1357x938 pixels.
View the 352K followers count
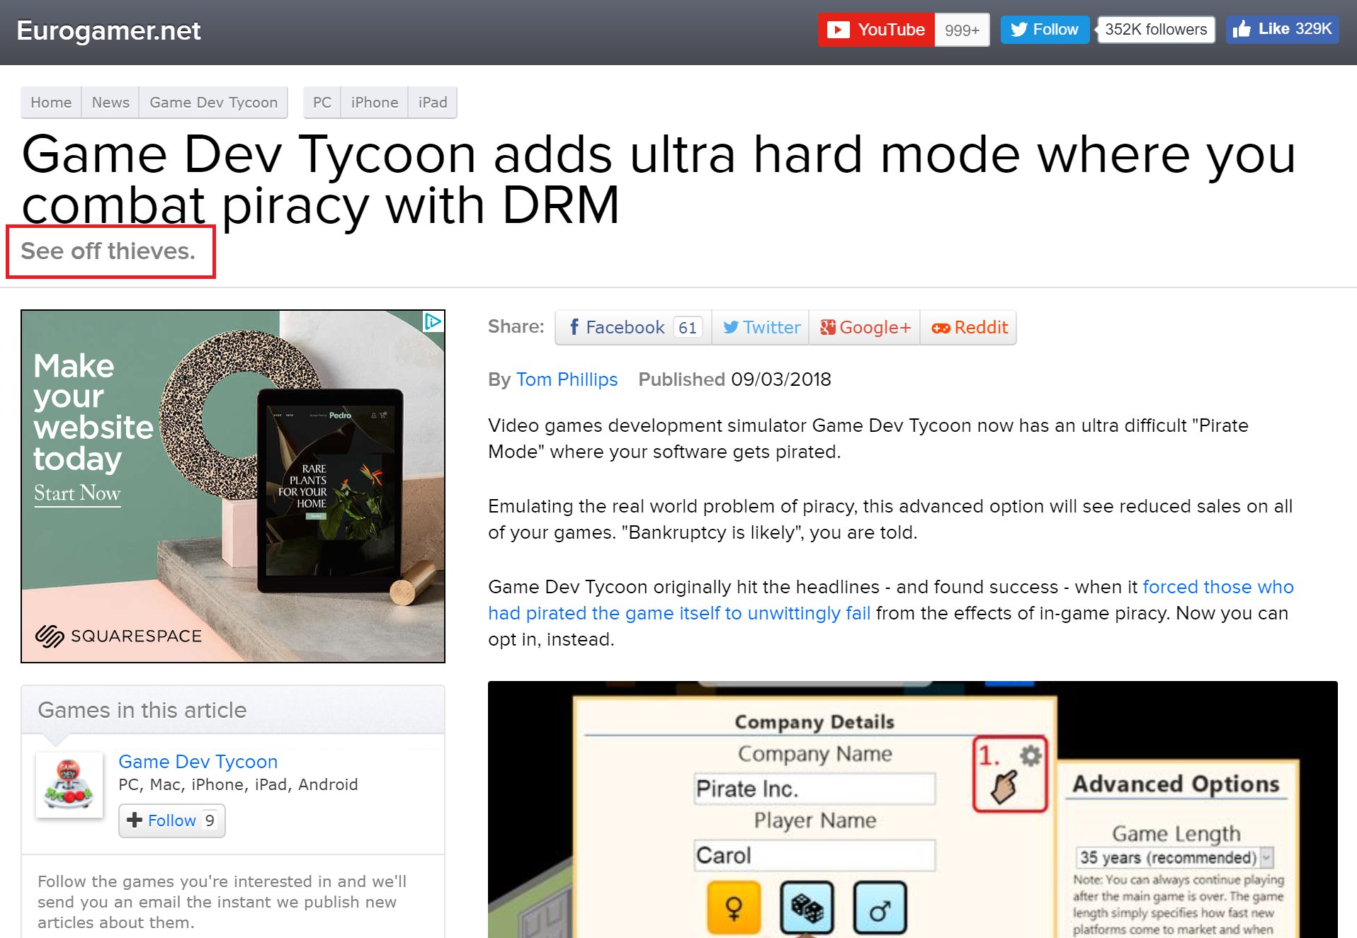1156,30
